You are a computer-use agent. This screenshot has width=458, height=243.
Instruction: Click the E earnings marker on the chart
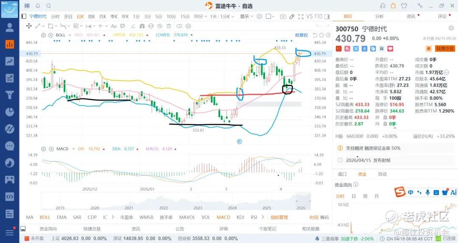click(239, 142)
